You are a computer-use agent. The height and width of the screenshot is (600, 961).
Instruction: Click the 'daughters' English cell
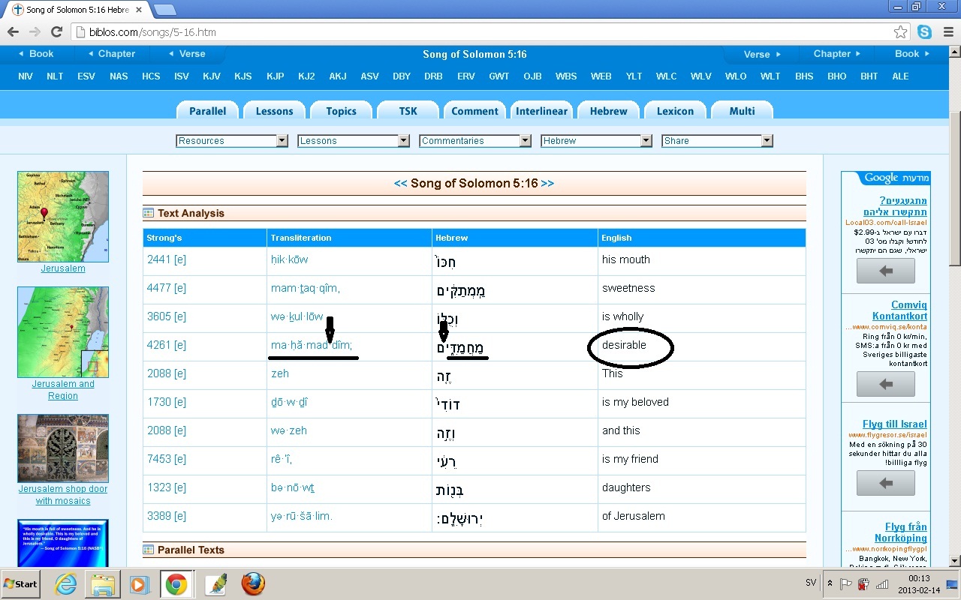click(x=701, y=488)
